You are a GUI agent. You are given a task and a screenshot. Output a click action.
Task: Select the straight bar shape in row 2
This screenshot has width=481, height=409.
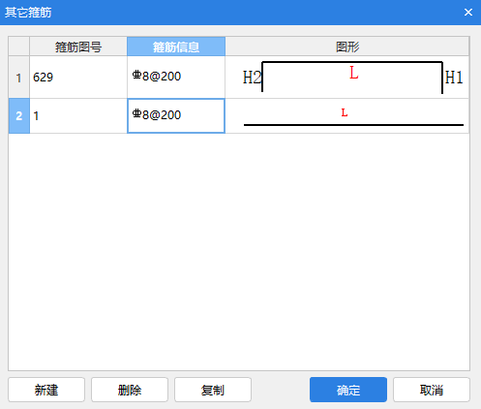[353, 125]
